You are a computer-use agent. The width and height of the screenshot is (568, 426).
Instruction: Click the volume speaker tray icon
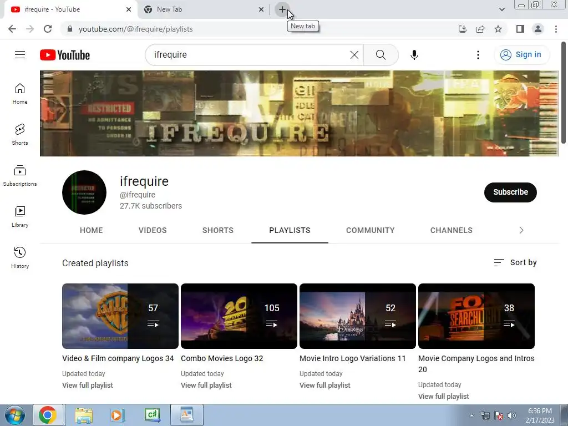511,416
